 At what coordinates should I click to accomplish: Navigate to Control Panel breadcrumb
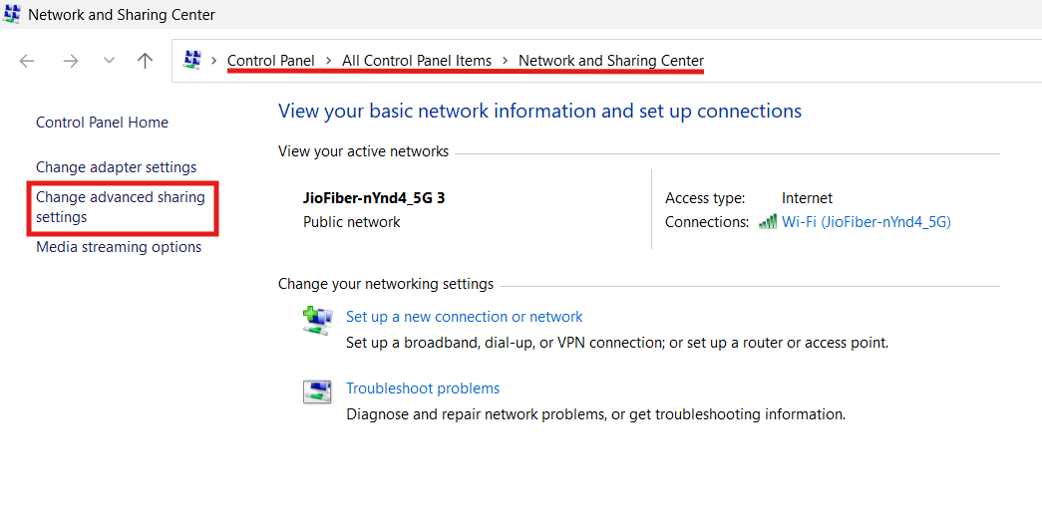(271, 61)
